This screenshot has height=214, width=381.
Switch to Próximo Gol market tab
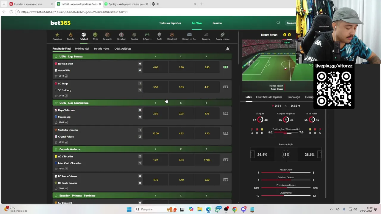pyautogui.click(x=82, y=48)
